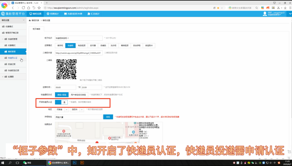Select 微信+短信 notification method
The image size is (292, 166).
(62, 94)
